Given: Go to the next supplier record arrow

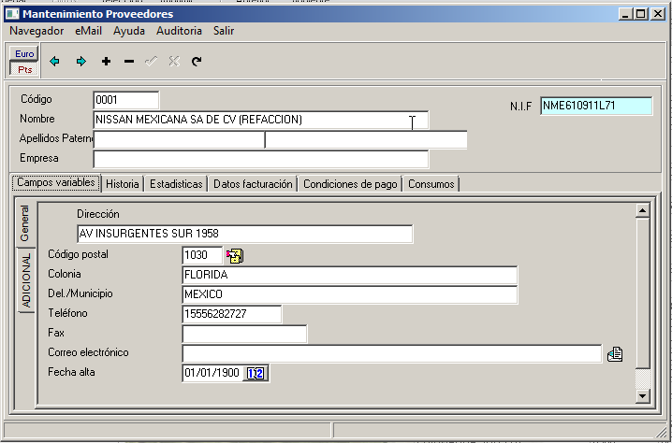Looking at the screenshot, I should [81, 62].
